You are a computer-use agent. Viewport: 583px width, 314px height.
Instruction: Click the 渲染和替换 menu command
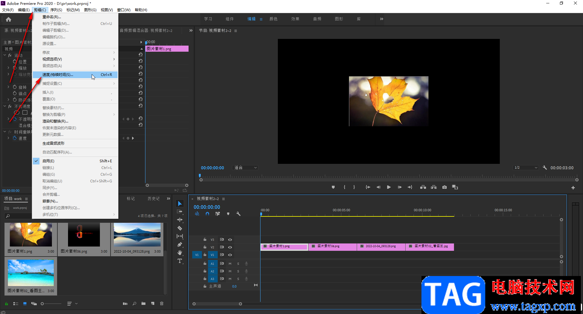[x=55, y=121]
